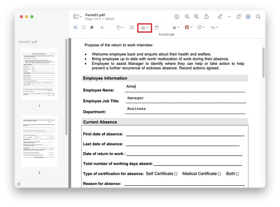Open the Shapes tool menu
The height and width of the screenshot is (207, 280).
click(x=120, y=27)
